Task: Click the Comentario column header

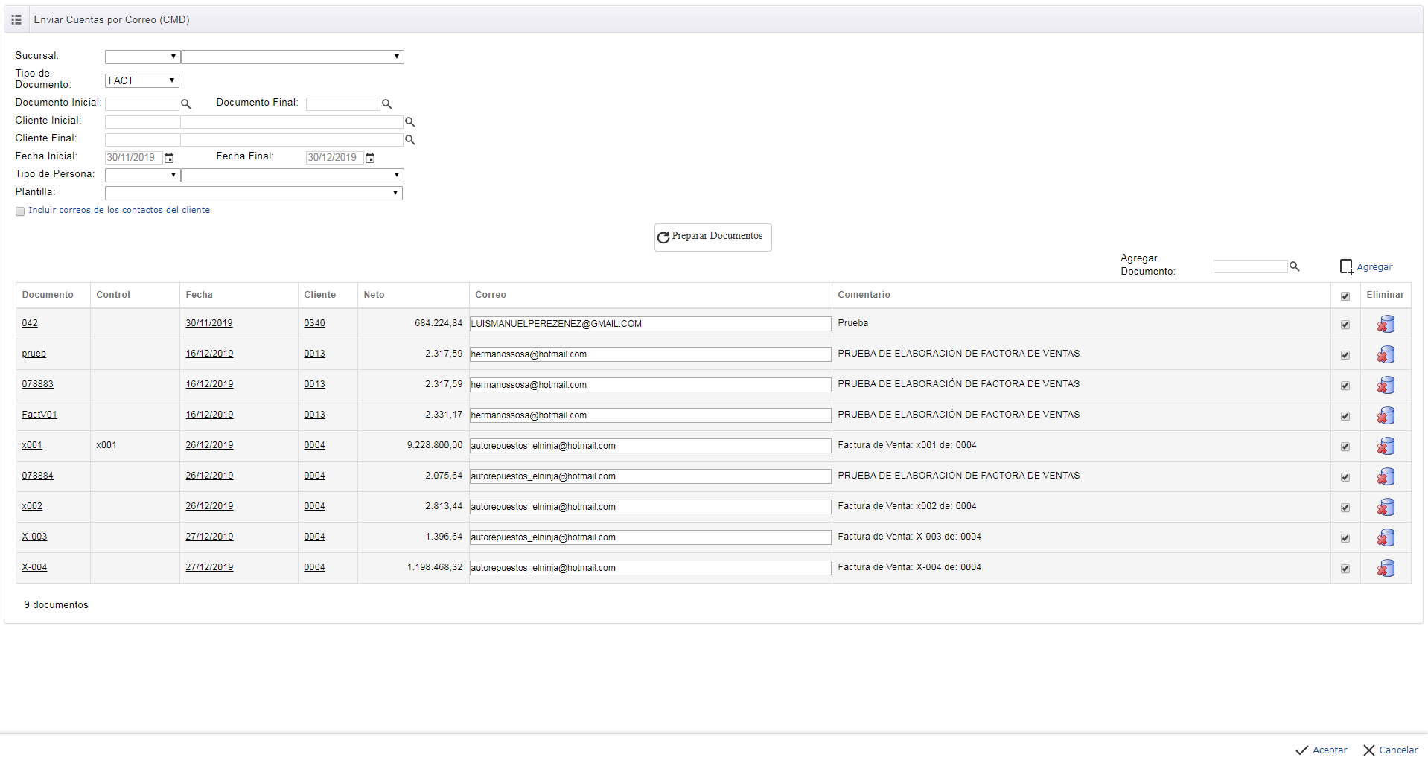Action: click(x=864, y=295)
